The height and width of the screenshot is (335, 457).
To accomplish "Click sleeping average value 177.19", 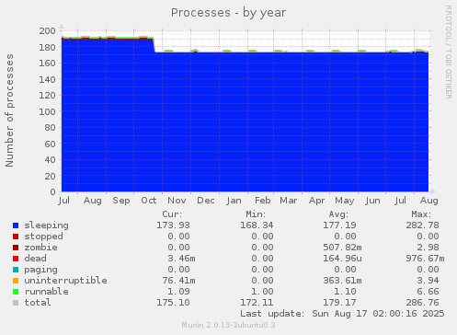I will click(x=339, y=225).
